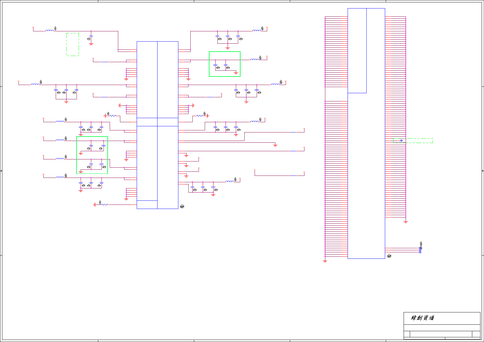Select the resistor at the central IC's bottom-left
Viewport: 484px width, 342px height.
(104, 205)
